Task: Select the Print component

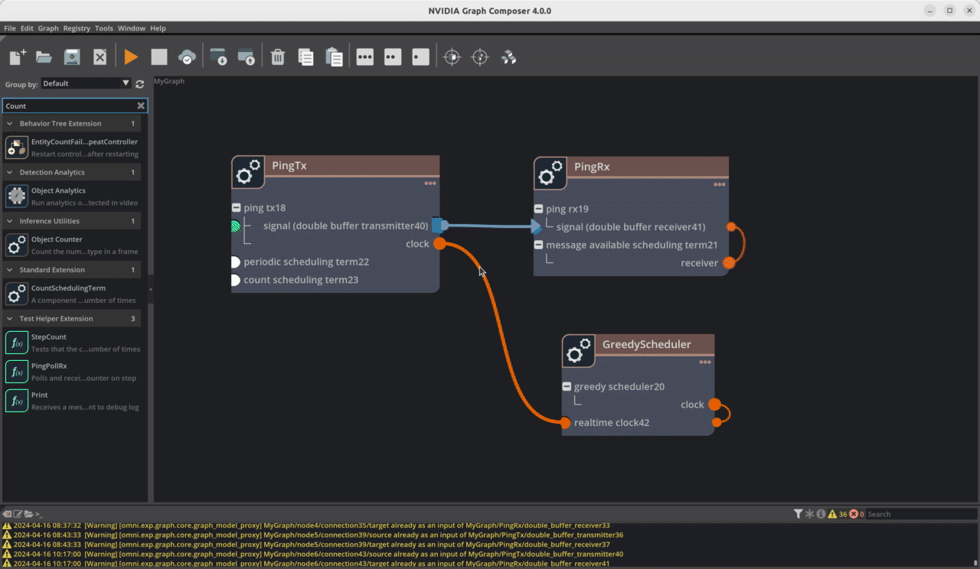Action: [x=73, y=401]
